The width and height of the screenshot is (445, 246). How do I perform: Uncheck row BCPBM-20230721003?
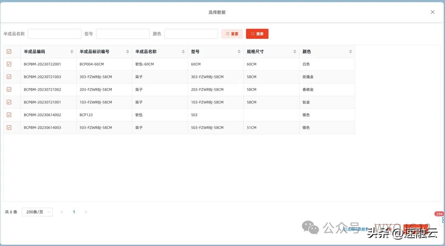click(x=9, y=77)
